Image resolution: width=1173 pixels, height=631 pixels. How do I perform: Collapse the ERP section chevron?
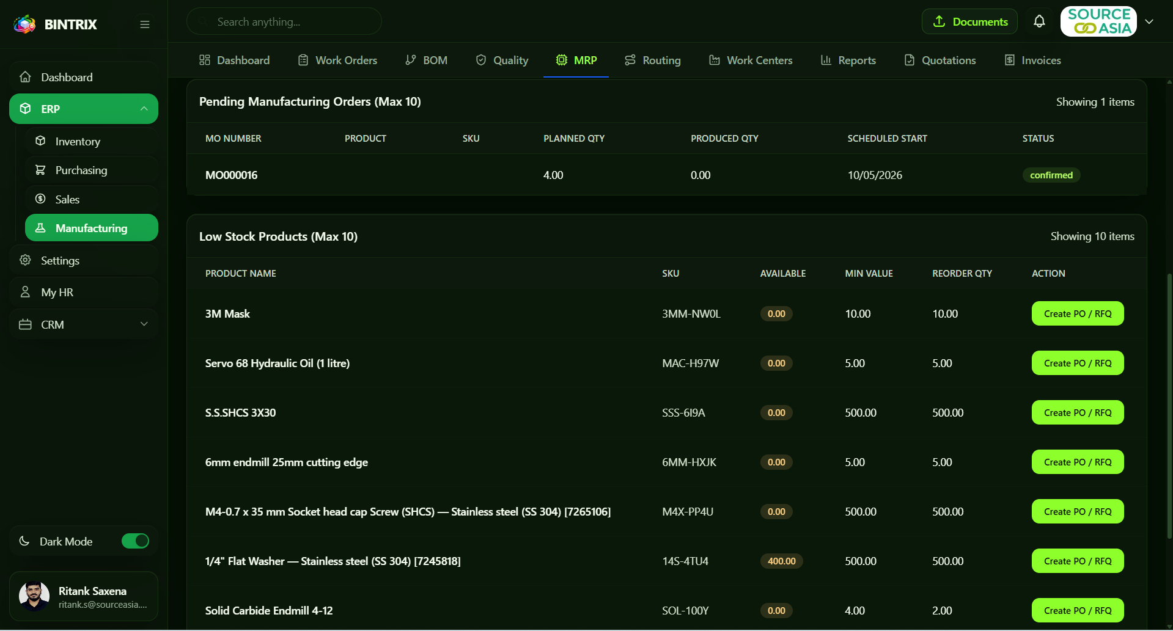click(x=144, y=109)
